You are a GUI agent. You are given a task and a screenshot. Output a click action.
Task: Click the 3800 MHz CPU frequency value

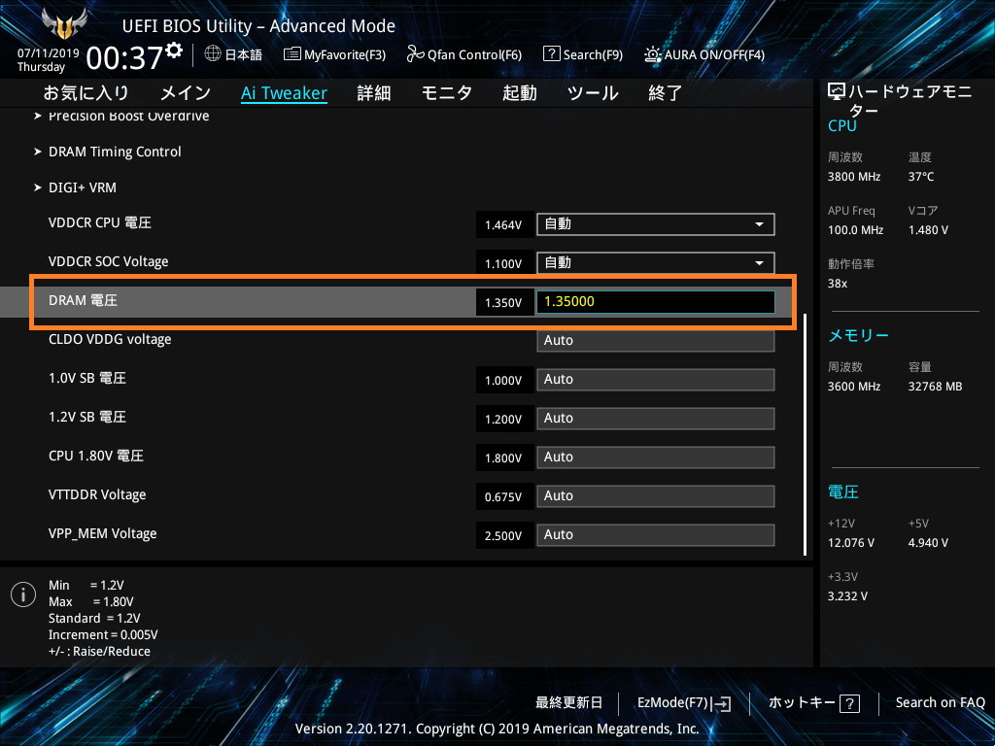(854, 177)
